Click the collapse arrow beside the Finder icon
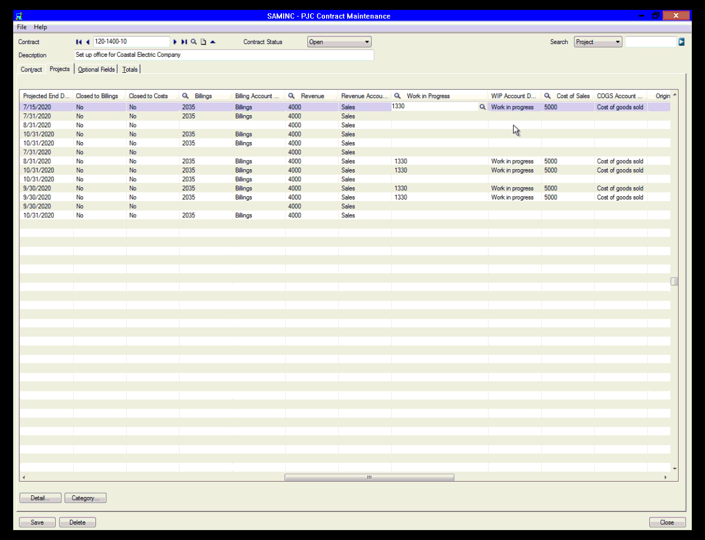 click(212, 41)
